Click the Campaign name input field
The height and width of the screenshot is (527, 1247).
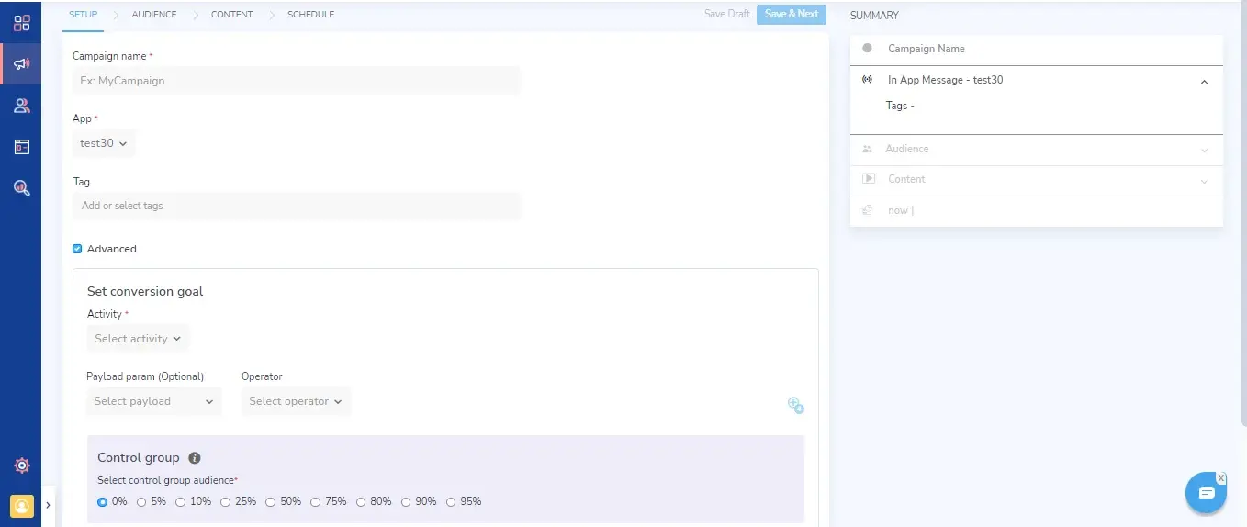(x=296, y=81)
